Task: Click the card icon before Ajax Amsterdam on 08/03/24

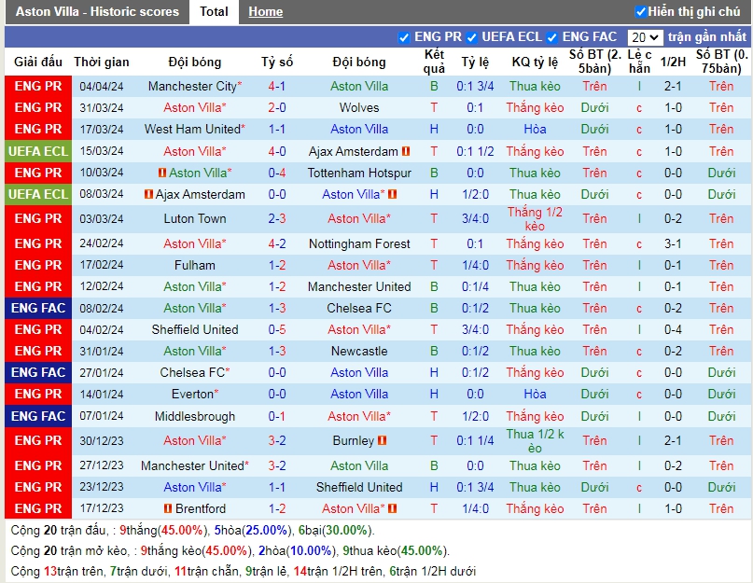Action: [x=148, y=194]
